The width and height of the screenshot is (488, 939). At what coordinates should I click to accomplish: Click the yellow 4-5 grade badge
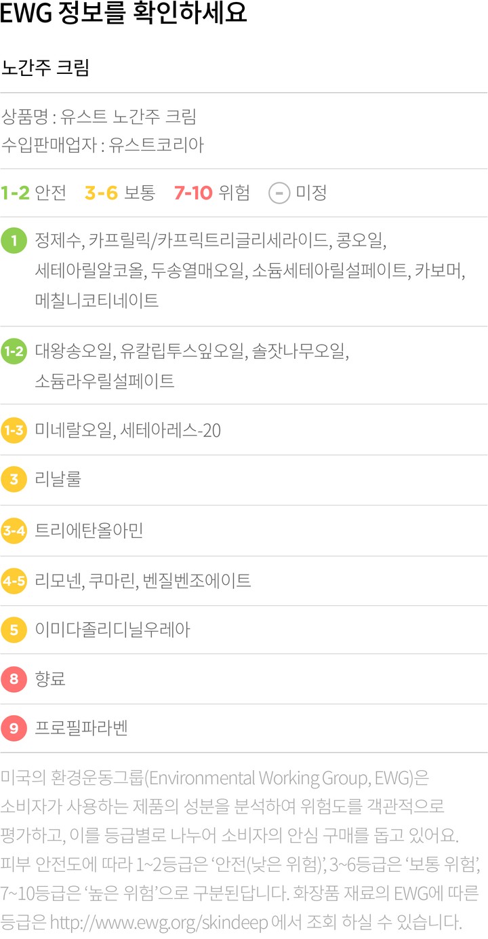pyautogui.click(x=14, y=581)
